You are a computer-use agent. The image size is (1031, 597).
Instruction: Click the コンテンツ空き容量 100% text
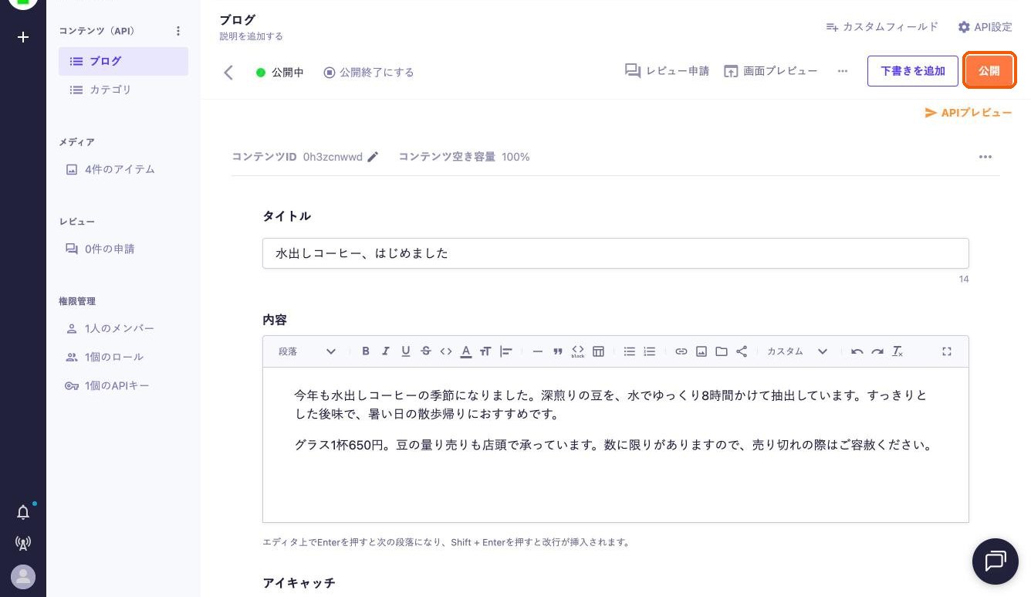[464, 157]
